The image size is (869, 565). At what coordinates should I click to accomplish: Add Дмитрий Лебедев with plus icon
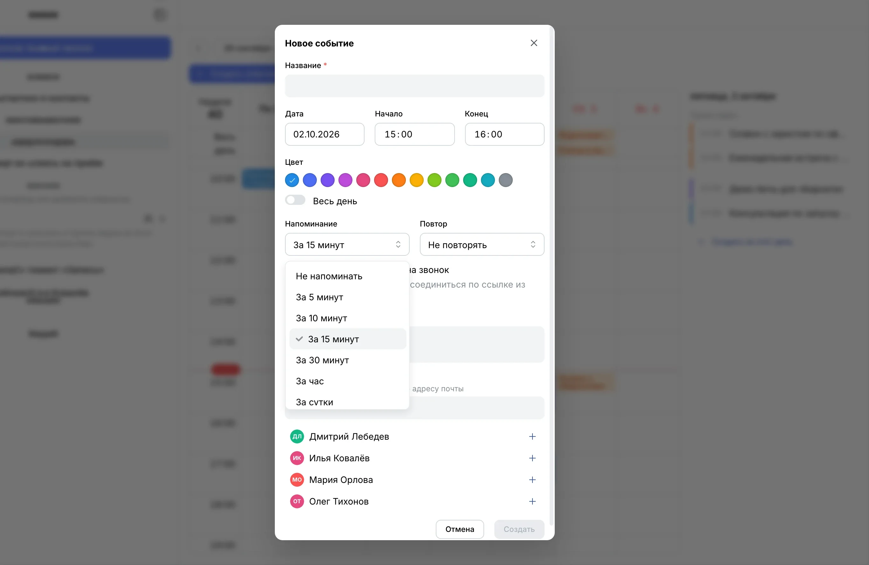532,436
